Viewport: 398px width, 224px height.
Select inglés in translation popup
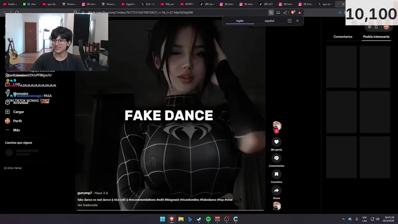point(240,21)
